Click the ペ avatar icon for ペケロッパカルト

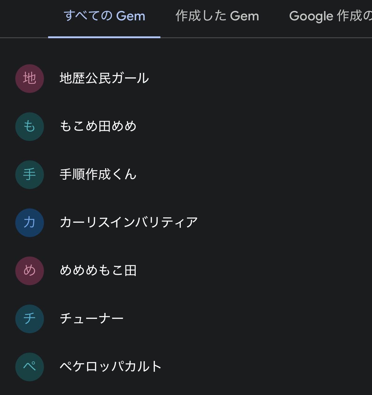coord(30,367)
